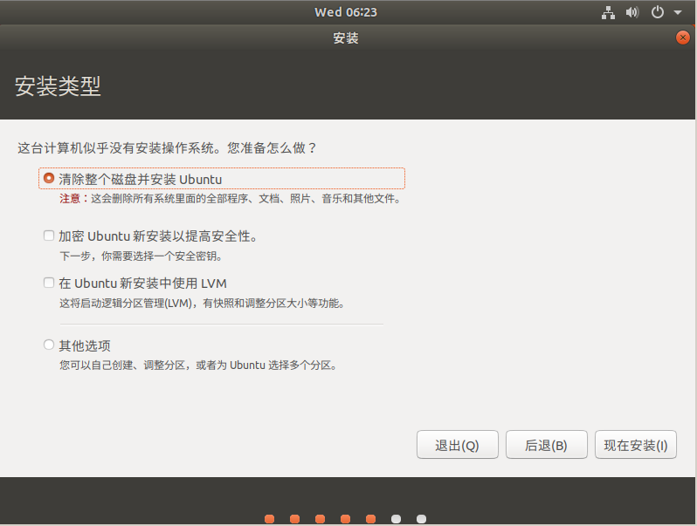Click the red 注意 warning text
The image size is (697, 526).
click(70, 198)
